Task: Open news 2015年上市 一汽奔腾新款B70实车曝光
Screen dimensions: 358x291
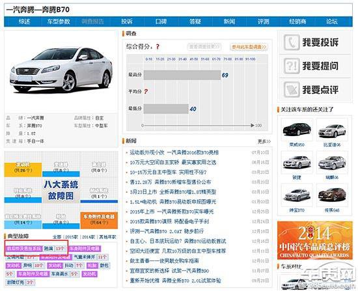Action: pyautogui.click(x=172, y=212)
